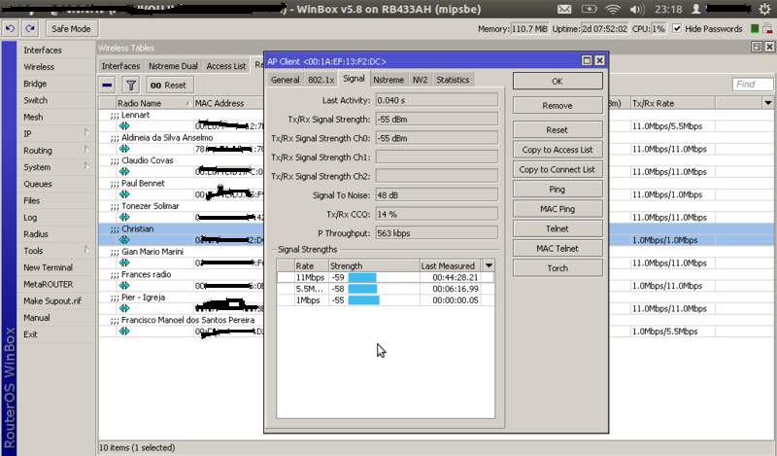
Task: Open New Terminal from sidebar
Action: [48, 267]
